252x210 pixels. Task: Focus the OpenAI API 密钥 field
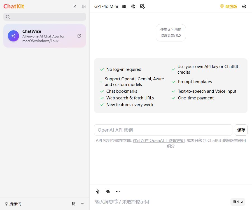click(x=163, y=130)
